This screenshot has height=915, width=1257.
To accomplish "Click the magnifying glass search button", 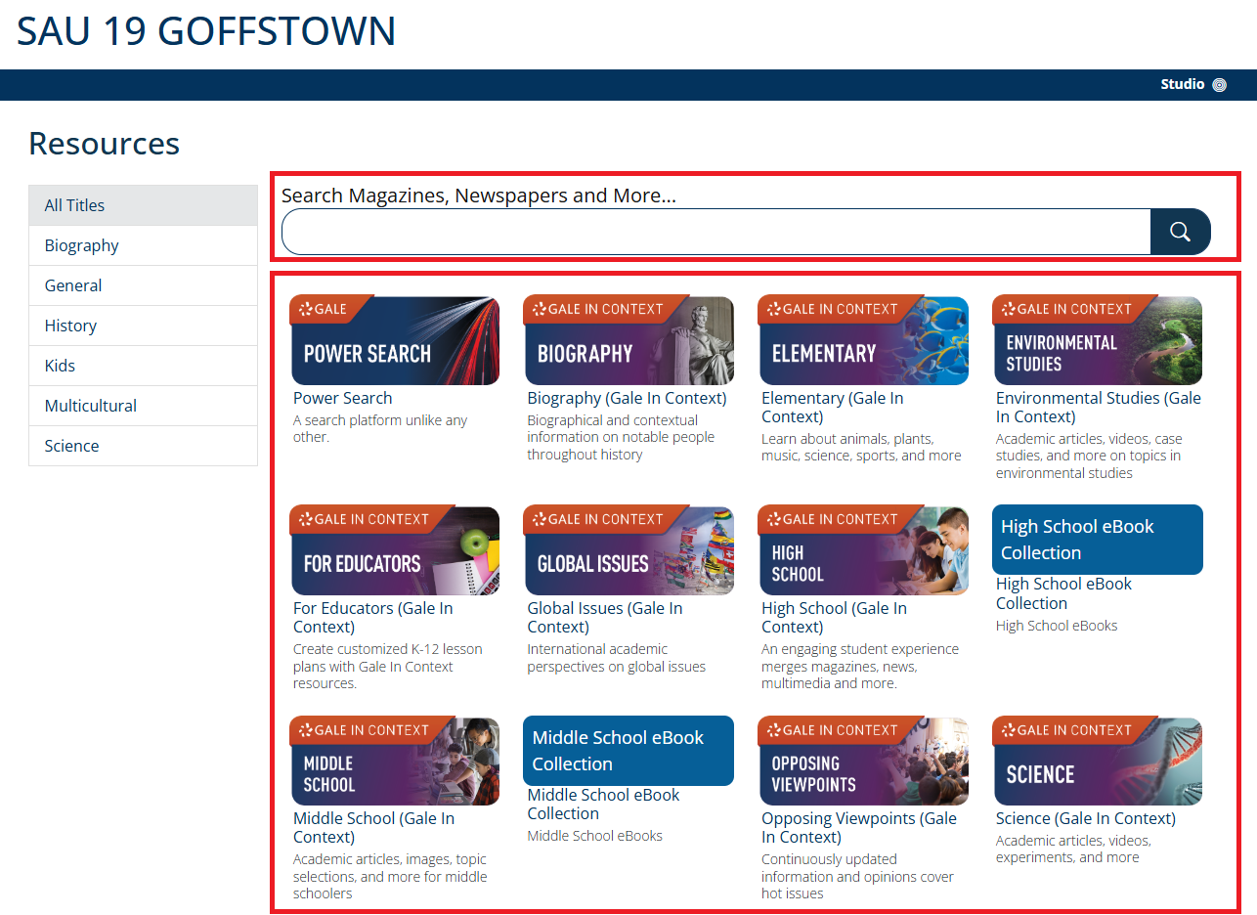I will coord(1180,232).
